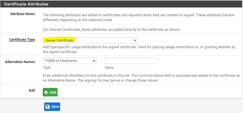This screenshot has height=113, width=243.
Task: Click the Alternative Names Value input field
Action: [132, 61]
